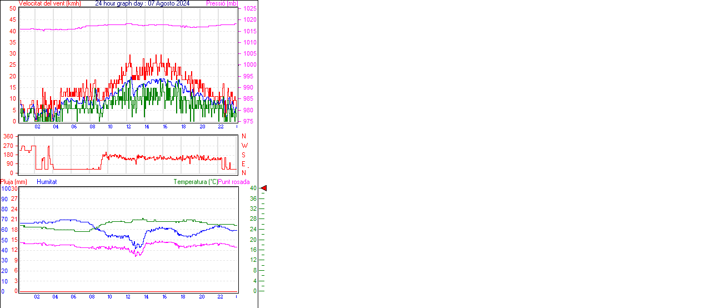
Task: Click the 50 value on wind speed axis
Action: 12,9
